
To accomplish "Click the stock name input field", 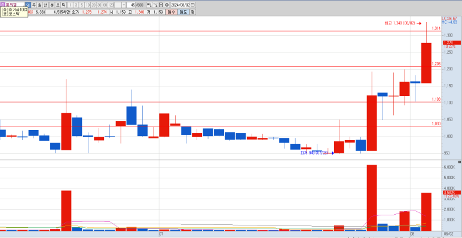I will tap(15, 5).
